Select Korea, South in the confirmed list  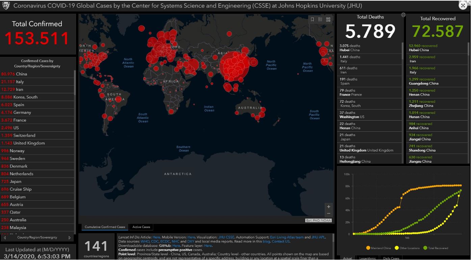pos(37,97)
